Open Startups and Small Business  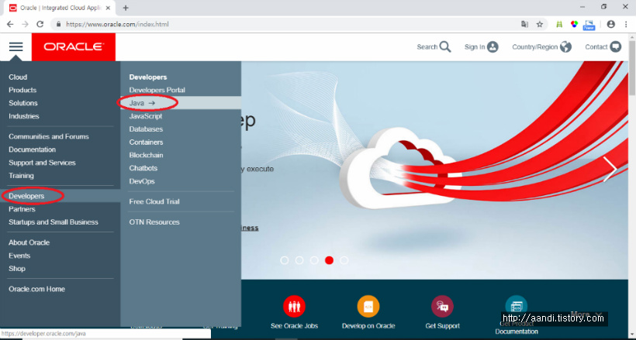(x=54, y=222)
